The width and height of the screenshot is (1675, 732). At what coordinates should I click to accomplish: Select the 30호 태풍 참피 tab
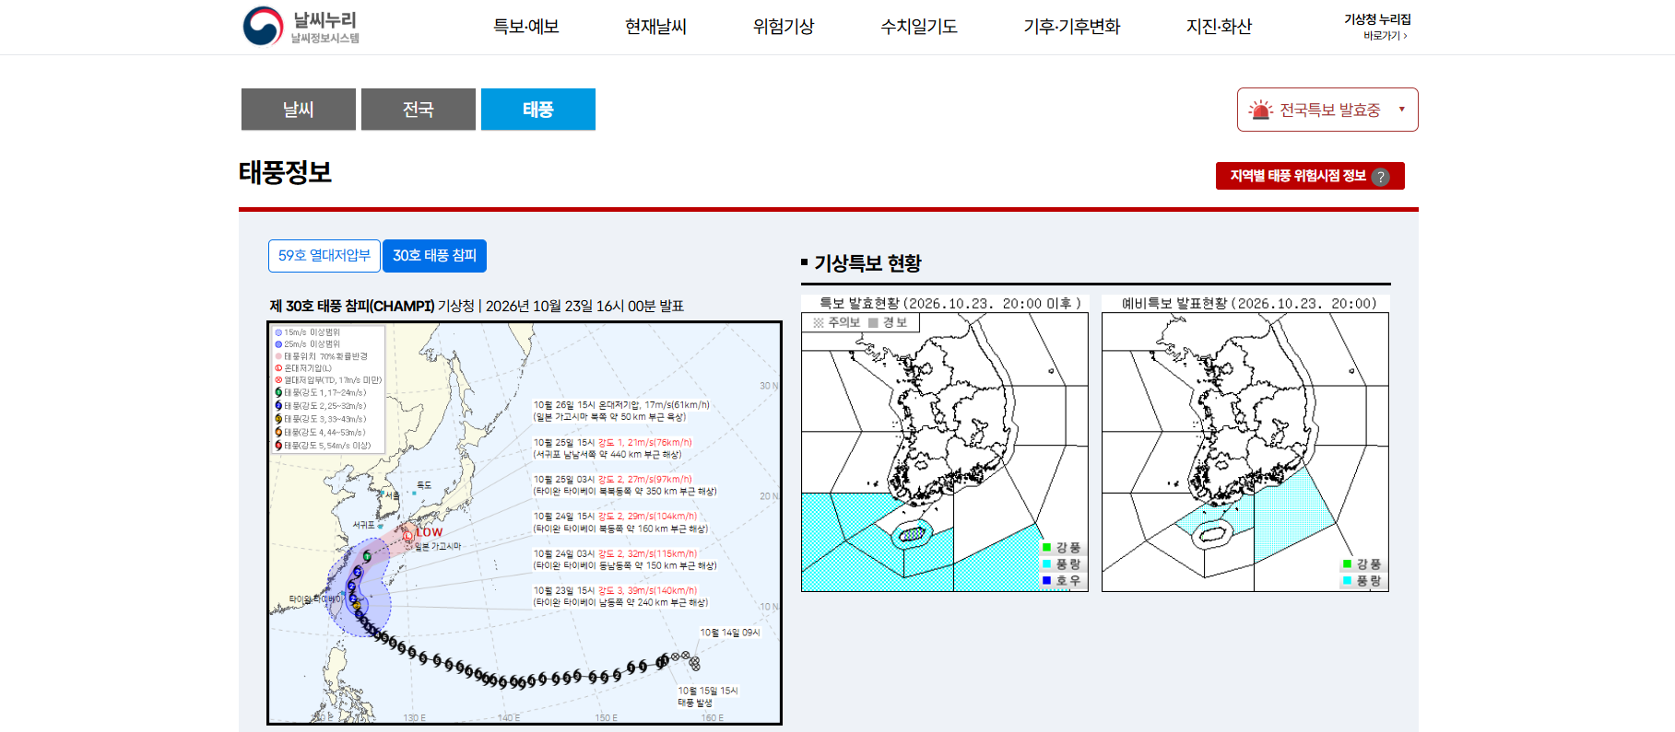(434, 256)
